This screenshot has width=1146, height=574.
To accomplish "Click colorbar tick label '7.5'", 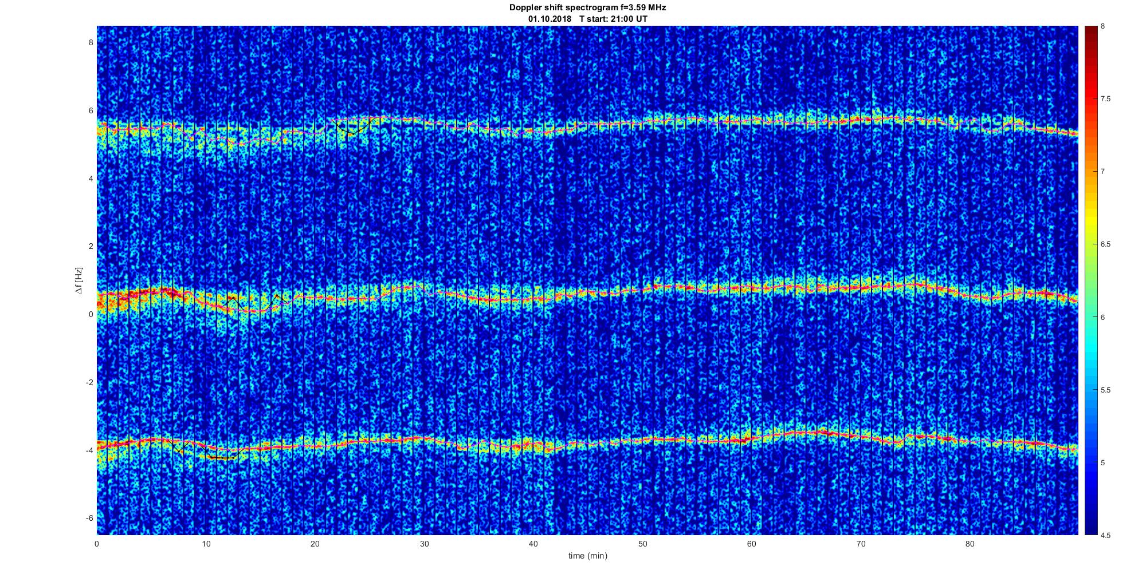I will coord(1106,99).
